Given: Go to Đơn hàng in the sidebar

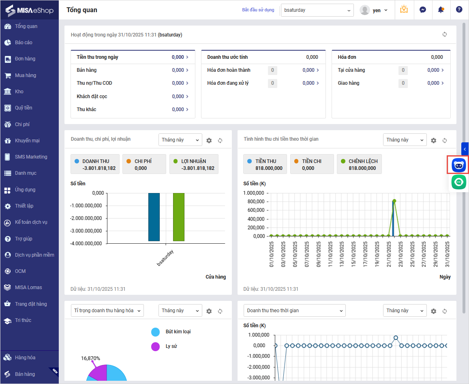Looking at the screenshot, I should (x=25, y=59).
